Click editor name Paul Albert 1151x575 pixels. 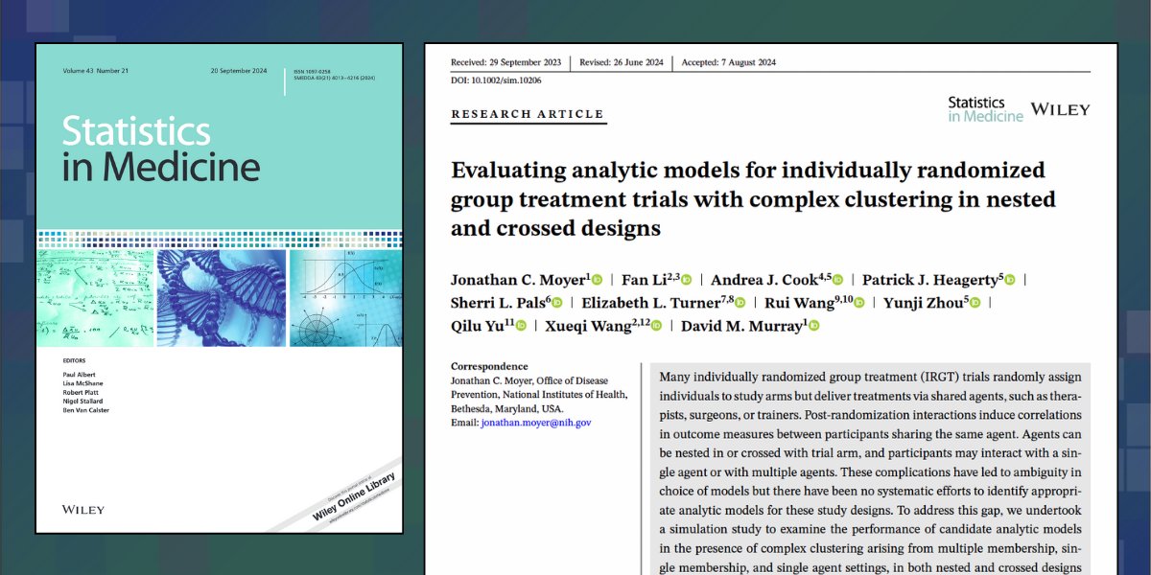[77, 375]
